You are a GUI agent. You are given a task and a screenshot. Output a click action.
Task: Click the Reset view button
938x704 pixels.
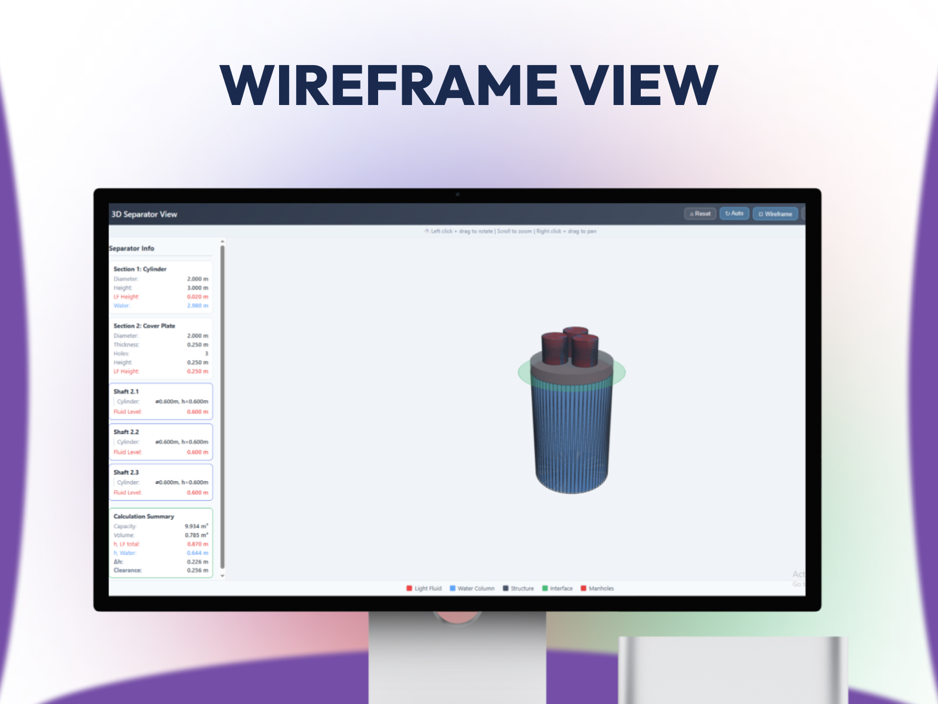click(700, 214)
